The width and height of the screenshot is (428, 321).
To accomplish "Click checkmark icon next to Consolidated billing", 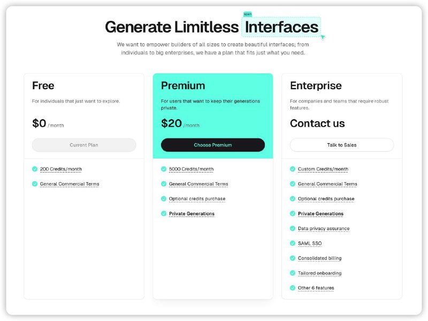I will click(x=293, y=258).
